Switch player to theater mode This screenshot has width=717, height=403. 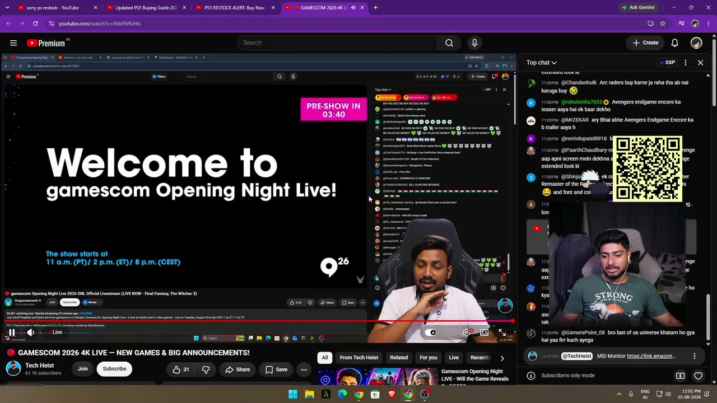pyautogui.click(x=485, y=332)
